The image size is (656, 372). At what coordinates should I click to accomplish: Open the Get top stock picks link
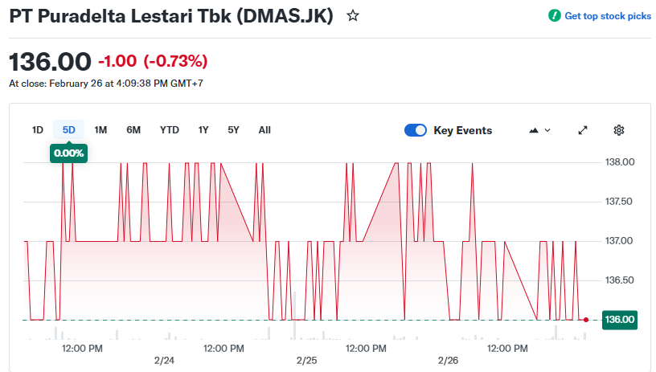(608, 16)
